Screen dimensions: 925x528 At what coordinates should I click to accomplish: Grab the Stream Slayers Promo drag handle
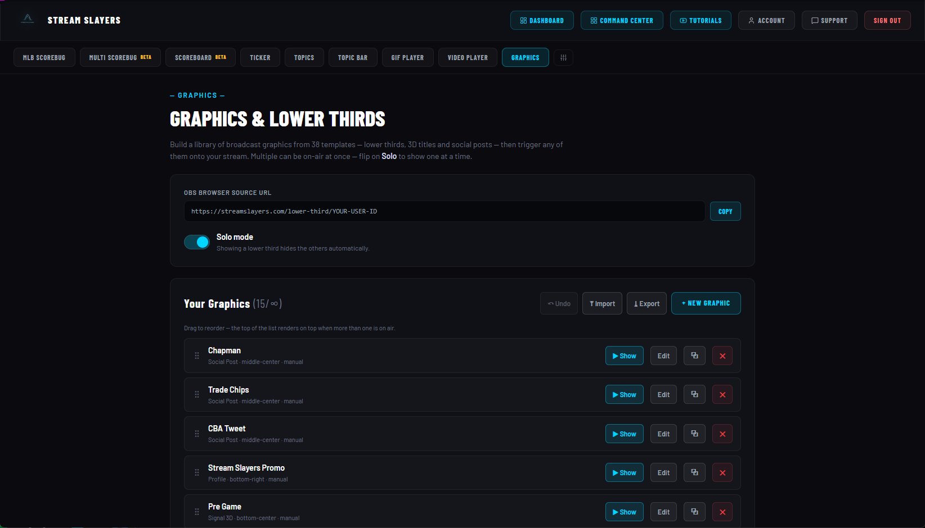click(197, 472)
